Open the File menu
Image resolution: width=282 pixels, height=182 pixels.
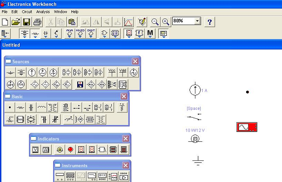4,12
